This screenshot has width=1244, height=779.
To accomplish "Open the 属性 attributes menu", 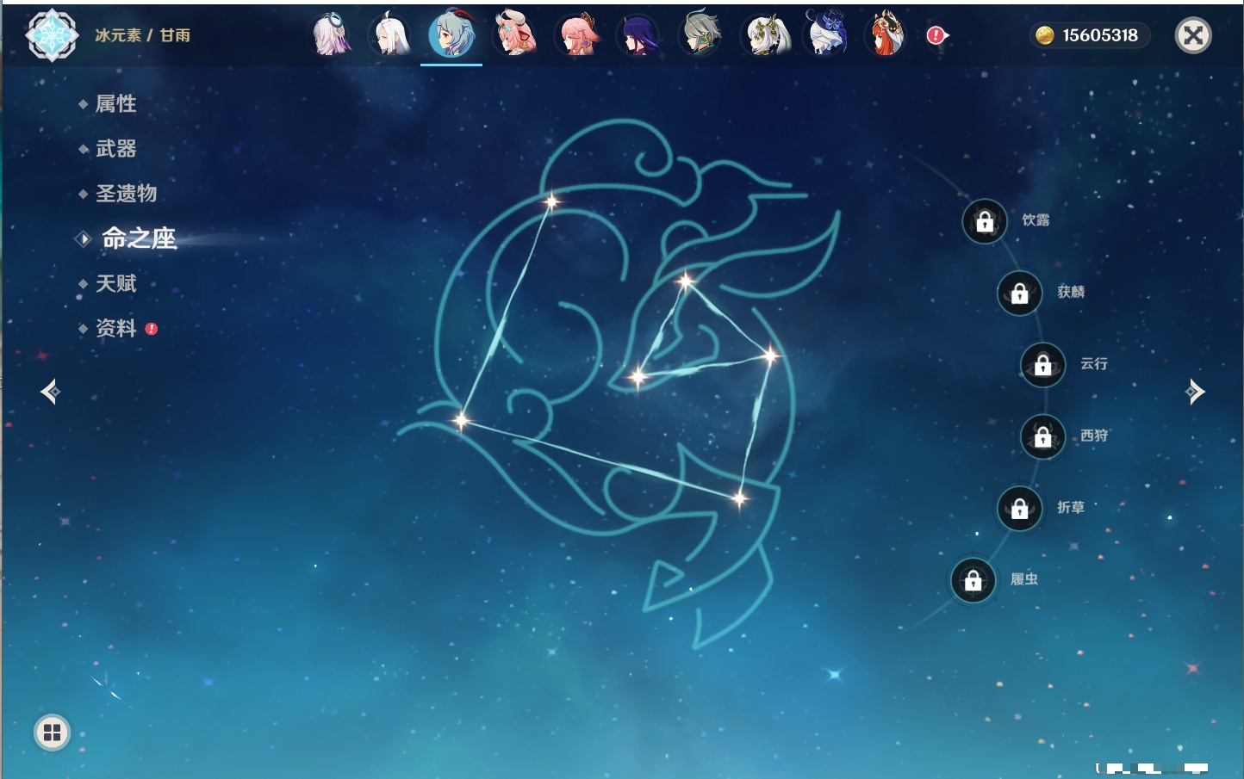I will (x=115, y=104).
